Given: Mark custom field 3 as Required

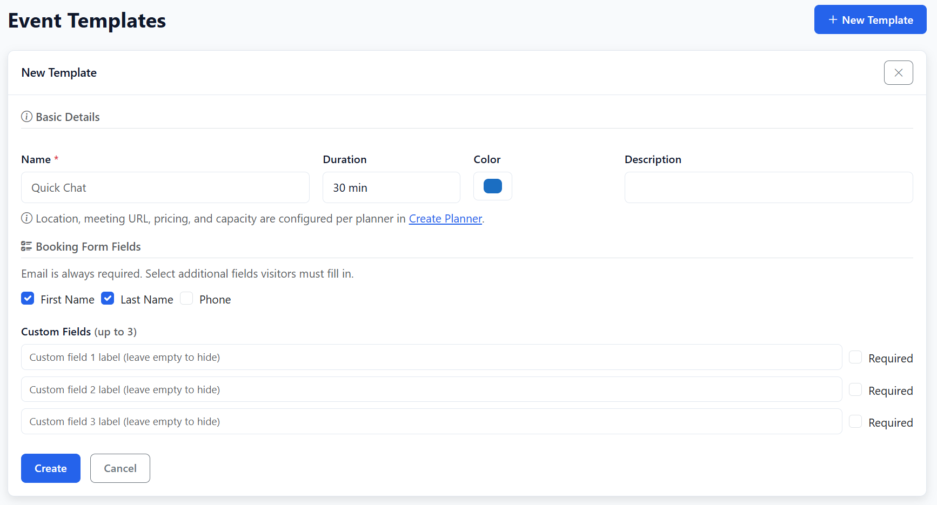Looking at the screenshot, I should [x=855, y=421].
